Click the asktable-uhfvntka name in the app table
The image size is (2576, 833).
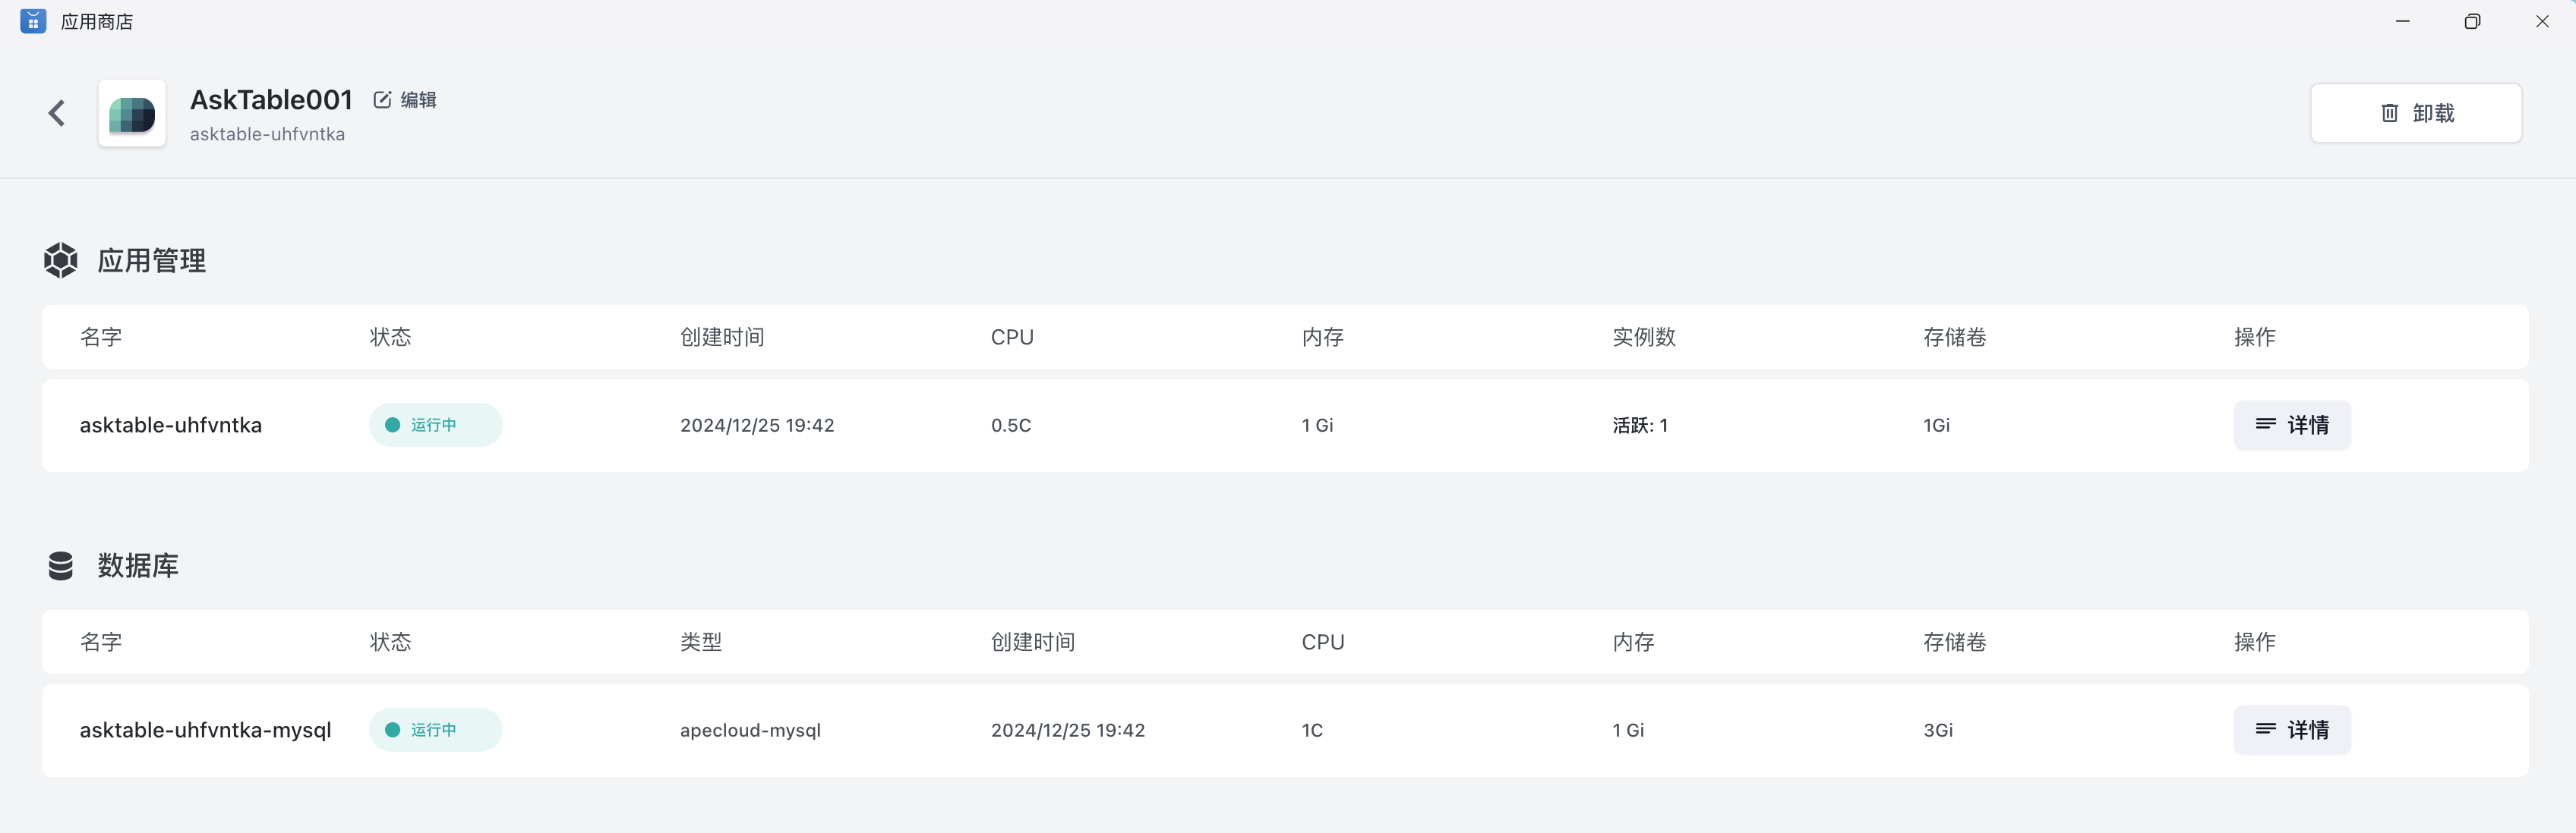click(x=171, y=426)
